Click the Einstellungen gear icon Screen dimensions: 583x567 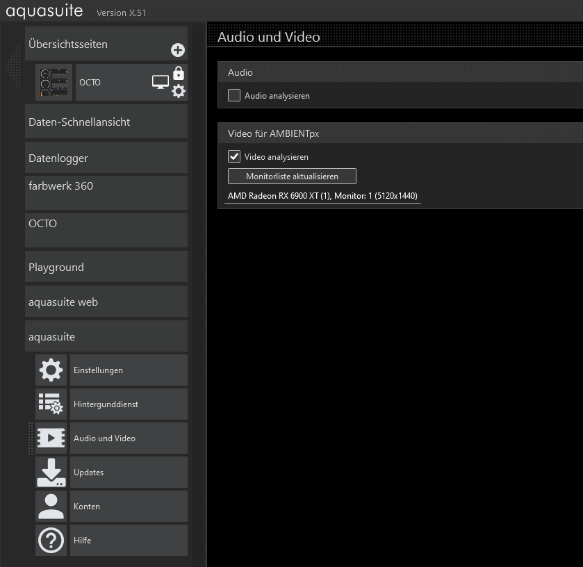pyautogui.click(x=51, y=370)
